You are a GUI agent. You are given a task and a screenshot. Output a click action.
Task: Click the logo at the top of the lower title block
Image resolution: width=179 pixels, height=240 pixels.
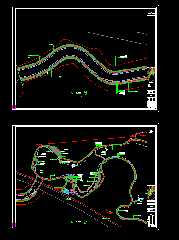point(151,132)
